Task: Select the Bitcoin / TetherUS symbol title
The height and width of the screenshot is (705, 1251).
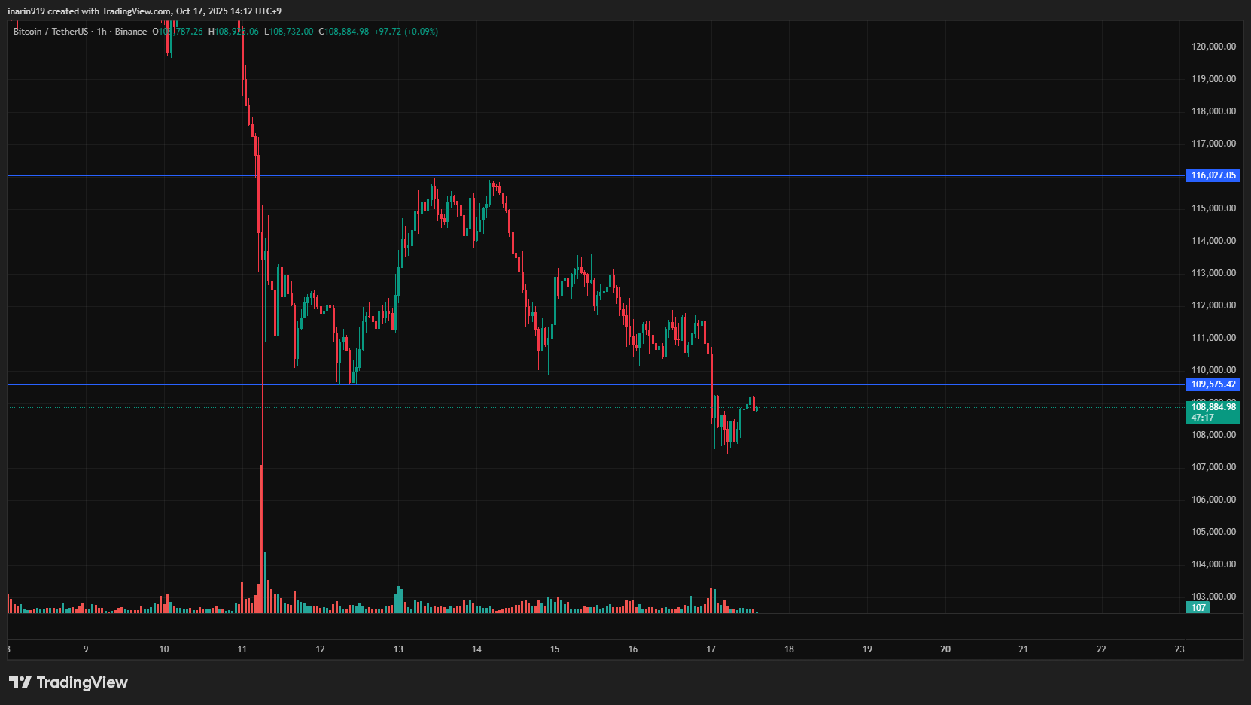Action: pyautogui.click(x=50, y=32)
